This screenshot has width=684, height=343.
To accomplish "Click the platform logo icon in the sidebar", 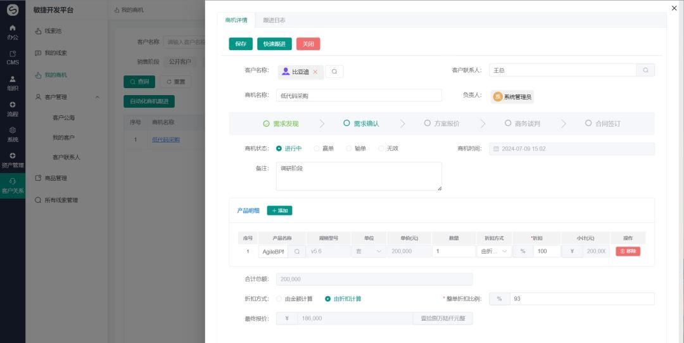I will (13, 10).
